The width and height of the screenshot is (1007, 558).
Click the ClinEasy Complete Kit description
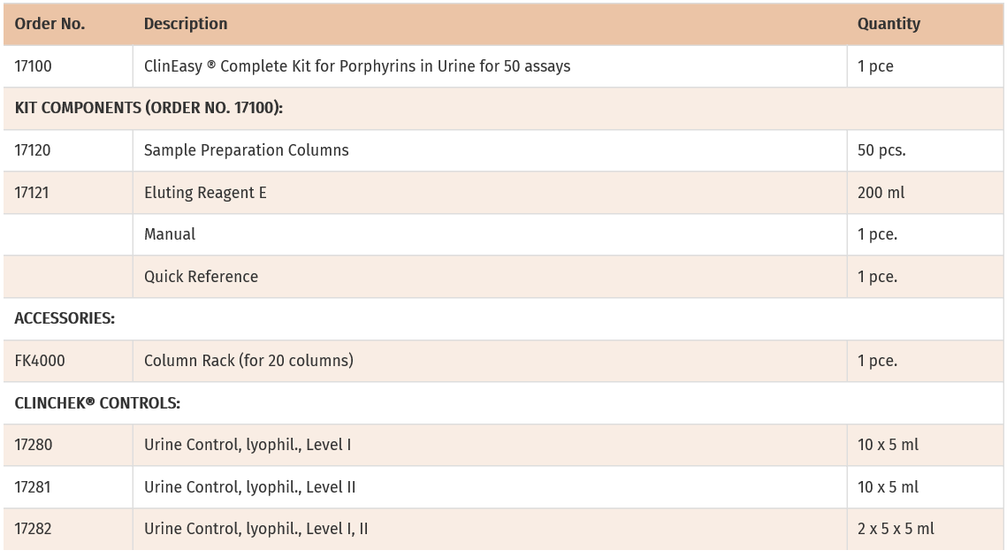click(357, 66)
